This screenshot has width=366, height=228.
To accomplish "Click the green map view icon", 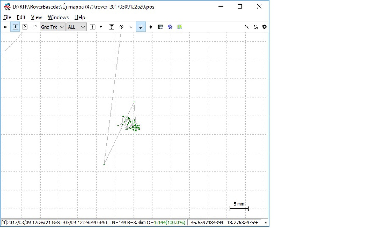I will 180,27.
